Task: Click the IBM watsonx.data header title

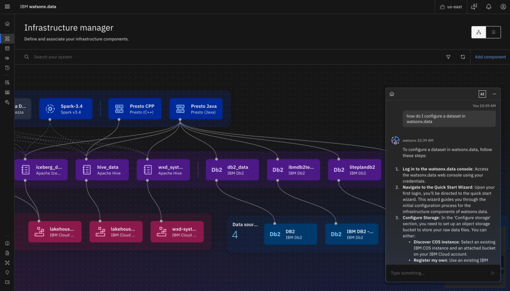Action: tap(37, 6)
